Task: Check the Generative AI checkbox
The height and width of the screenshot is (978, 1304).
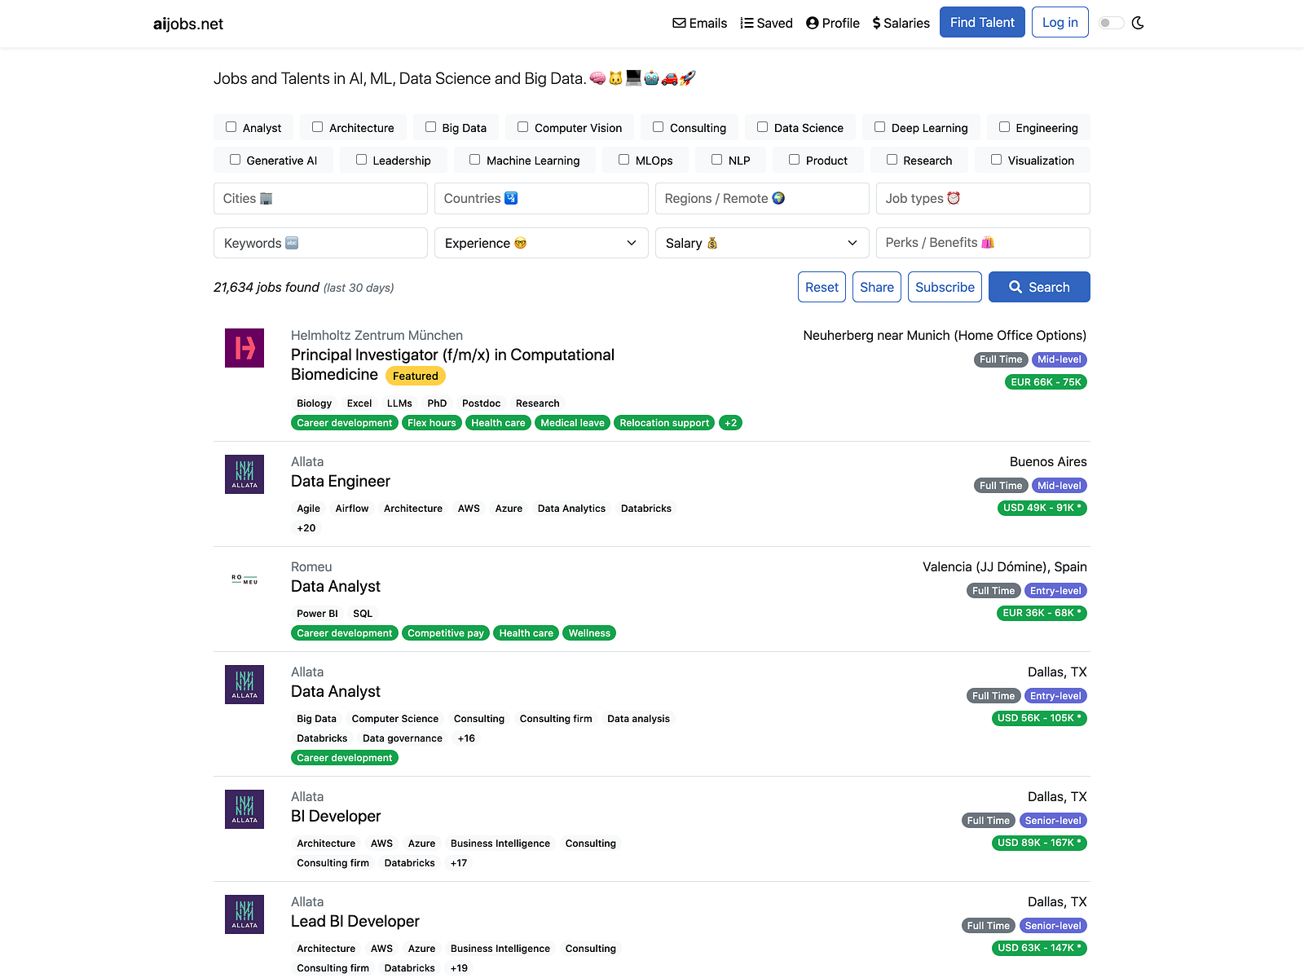Action: (236, 160)
